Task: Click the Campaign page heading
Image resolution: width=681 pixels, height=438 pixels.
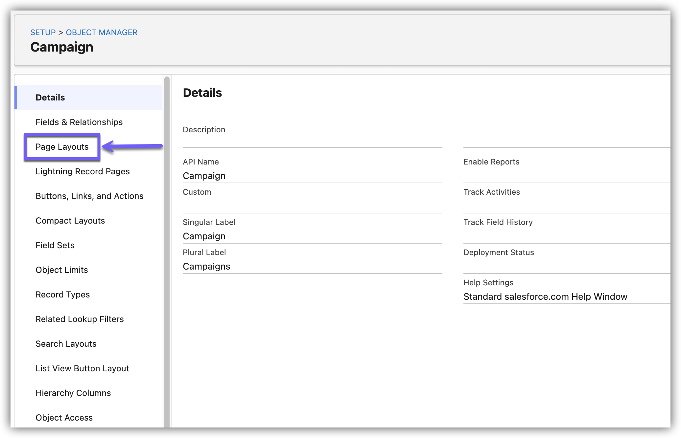Action: click(62, 47)
